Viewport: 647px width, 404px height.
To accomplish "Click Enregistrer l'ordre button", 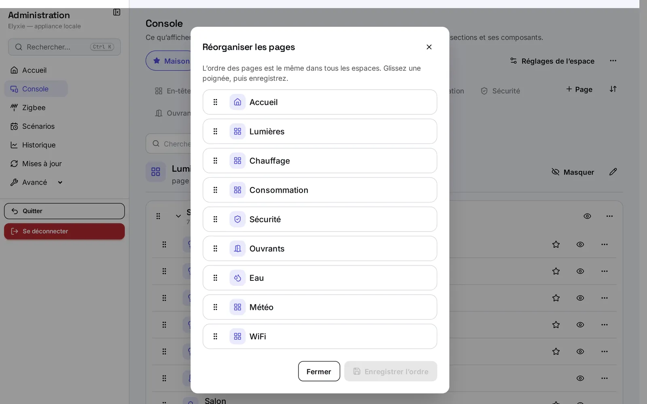I will 391,371.
